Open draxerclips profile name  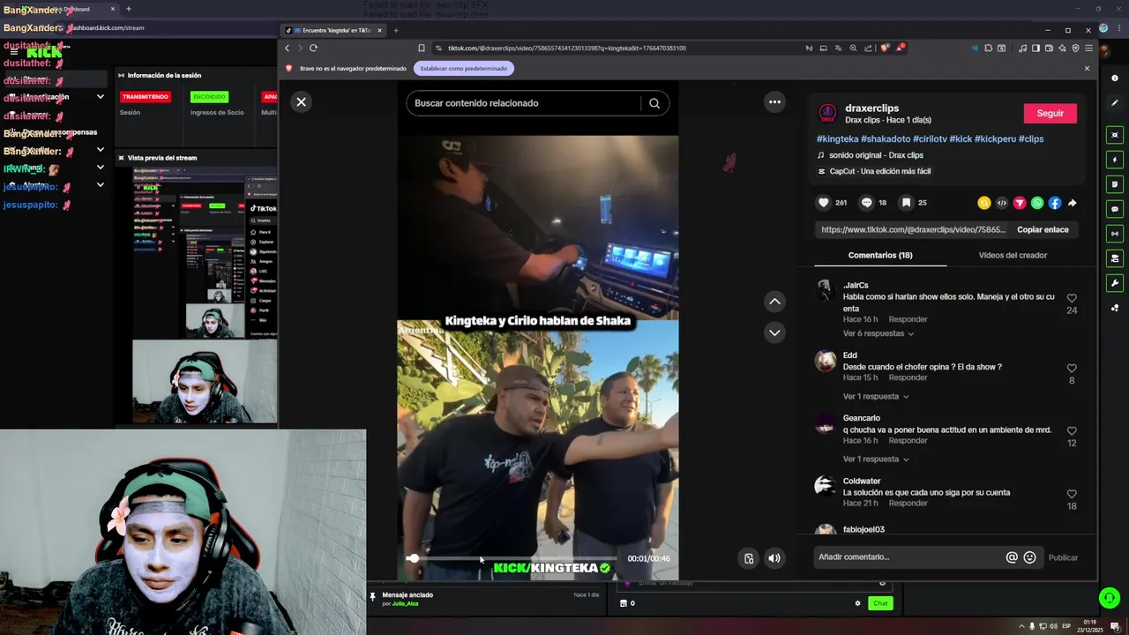(x=871, y=108)
